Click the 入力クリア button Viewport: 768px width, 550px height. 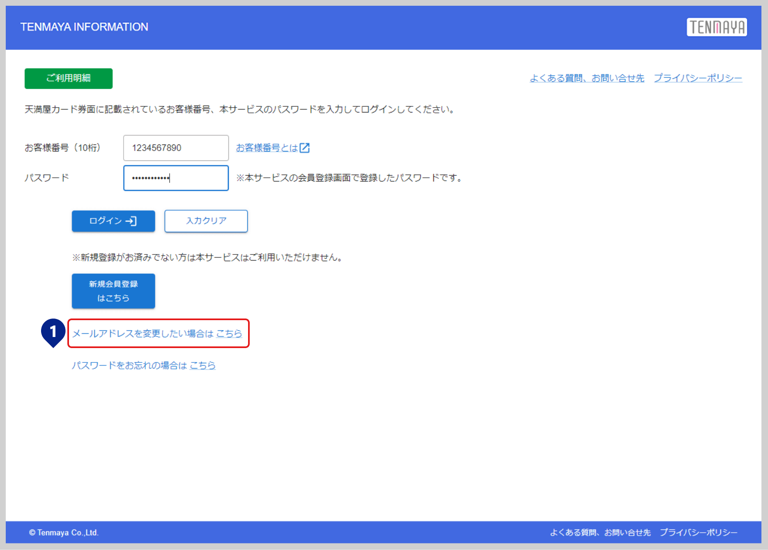tap(206, 221)
